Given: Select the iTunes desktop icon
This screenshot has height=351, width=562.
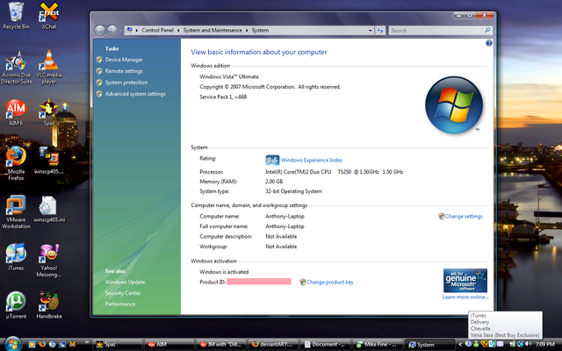Looking at the screenshot, I should 16,257.
